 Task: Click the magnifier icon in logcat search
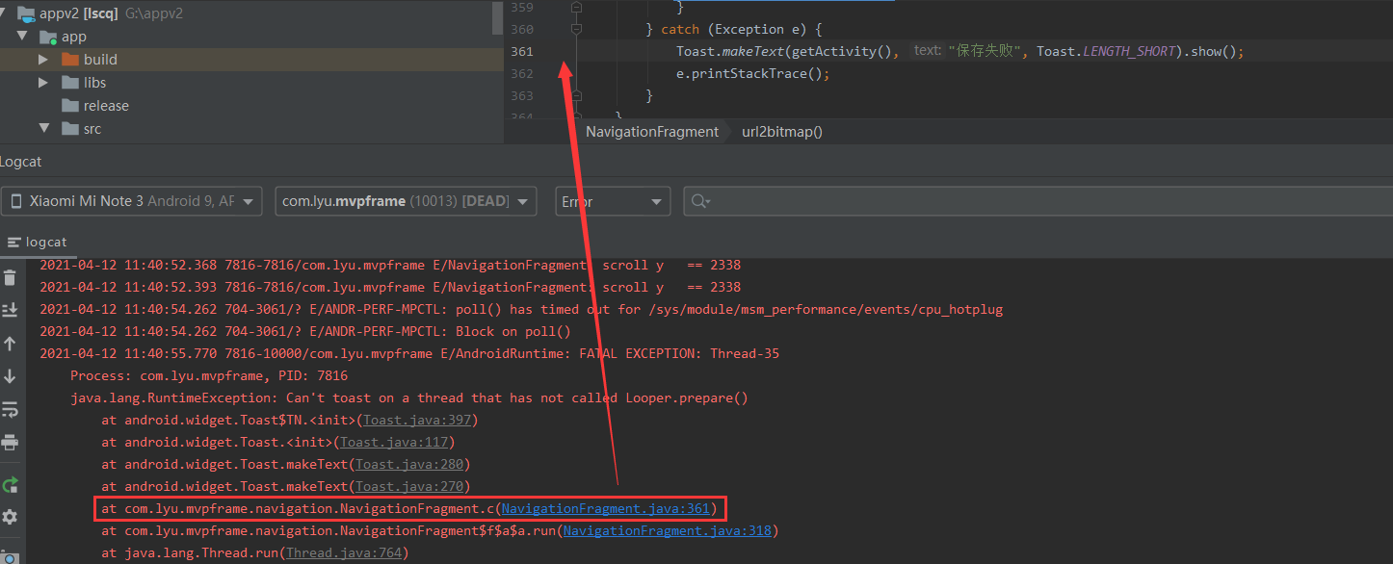[x=700, y=202]
